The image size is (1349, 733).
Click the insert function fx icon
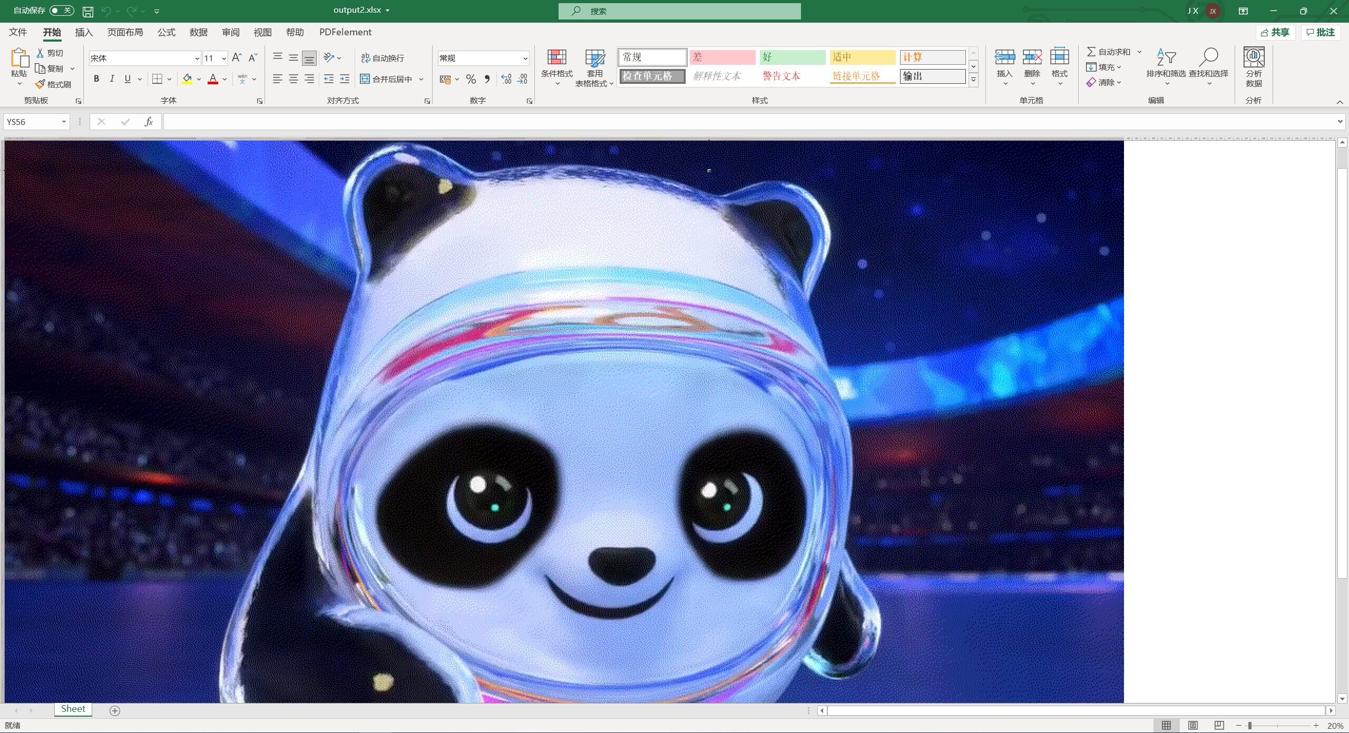coord(149,122)
